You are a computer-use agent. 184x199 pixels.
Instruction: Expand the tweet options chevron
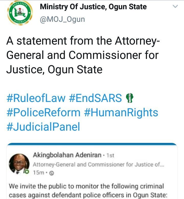click(175, 6)
